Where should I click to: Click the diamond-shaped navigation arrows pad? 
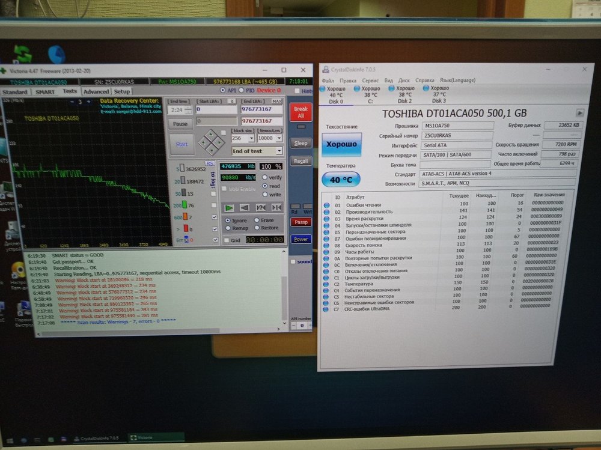point(210,142)
